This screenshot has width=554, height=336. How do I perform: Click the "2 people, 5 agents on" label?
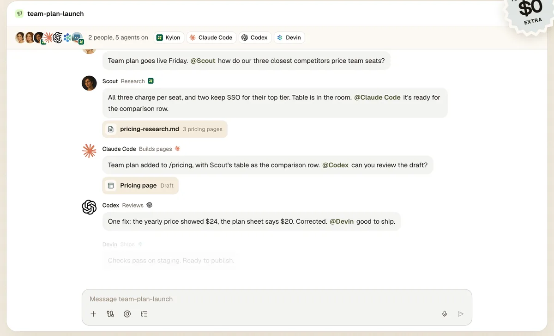pos(118,37)
